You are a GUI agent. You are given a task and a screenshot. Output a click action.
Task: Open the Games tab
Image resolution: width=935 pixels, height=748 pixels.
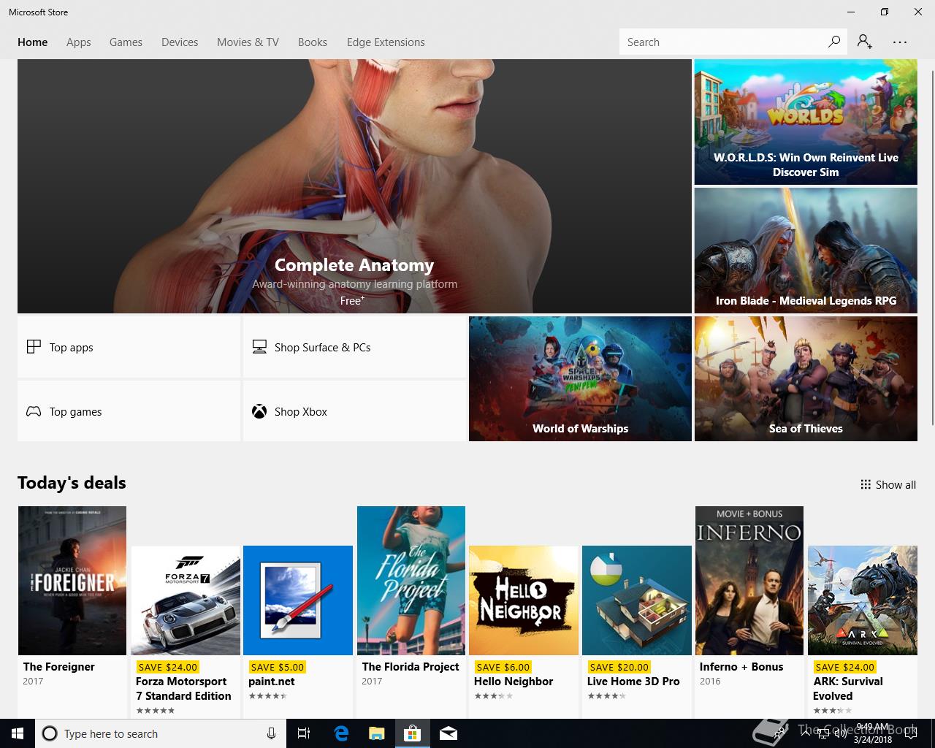(126, 42)
